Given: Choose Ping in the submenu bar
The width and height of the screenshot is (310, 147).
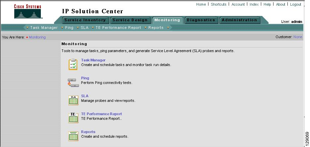Looking at the screenshot, I should point(69,28).
